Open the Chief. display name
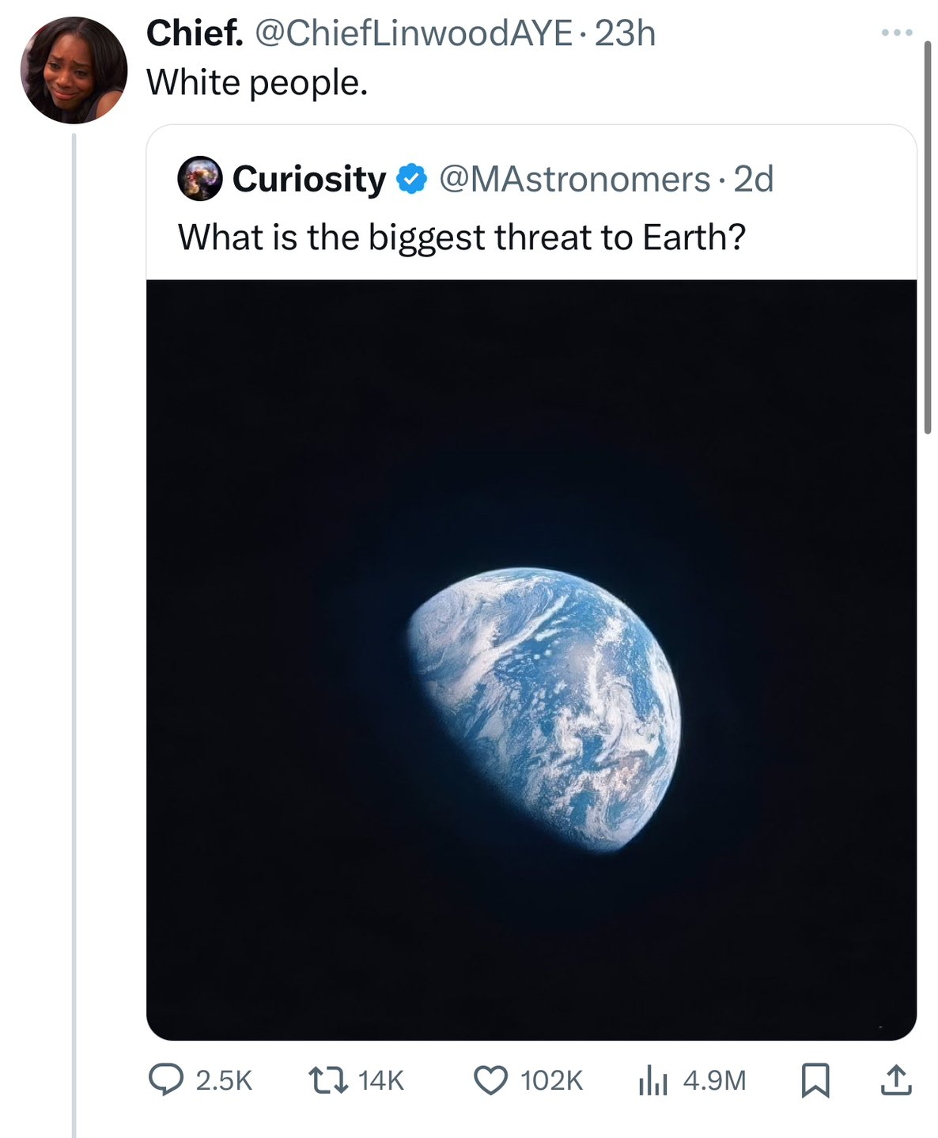The width and height of the screenshot is (938, 1138). coord(195,33)
